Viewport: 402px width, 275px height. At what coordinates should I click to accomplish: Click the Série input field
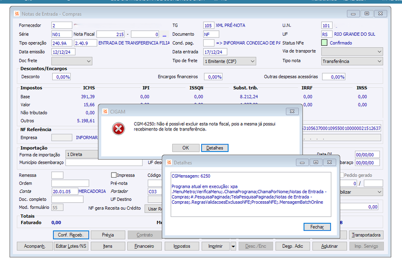62,34
